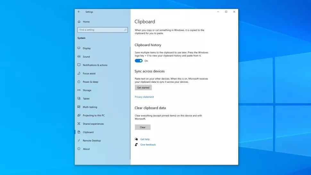Close the Settings window

point(234,12)
